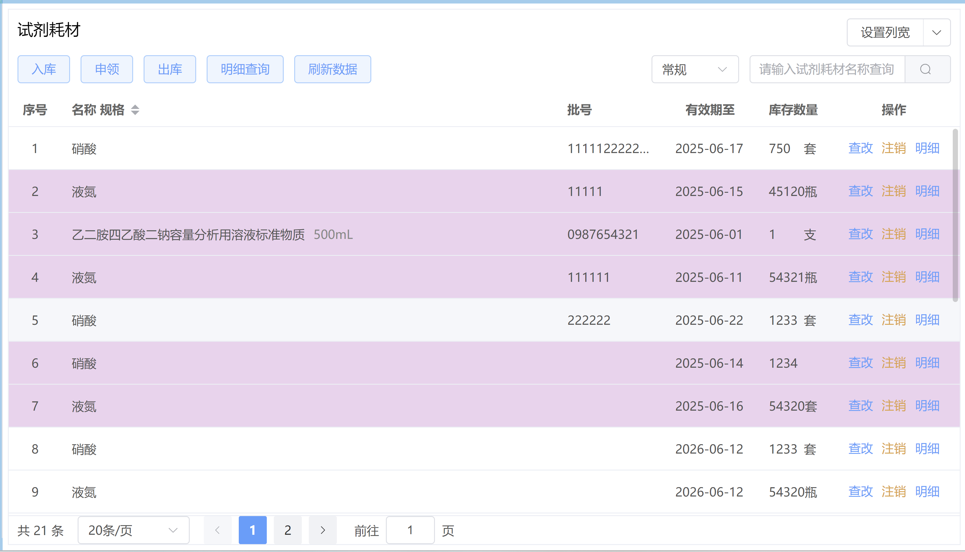
Task: Select the current page 1 indicator
Action: [253, 530]
